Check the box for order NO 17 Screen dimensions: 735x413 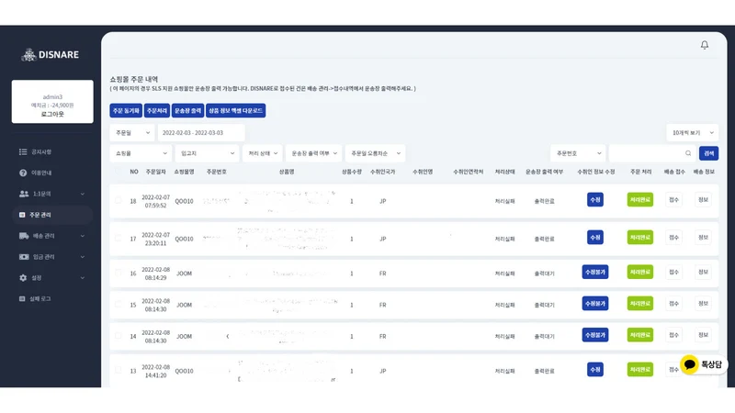point(119,239)
